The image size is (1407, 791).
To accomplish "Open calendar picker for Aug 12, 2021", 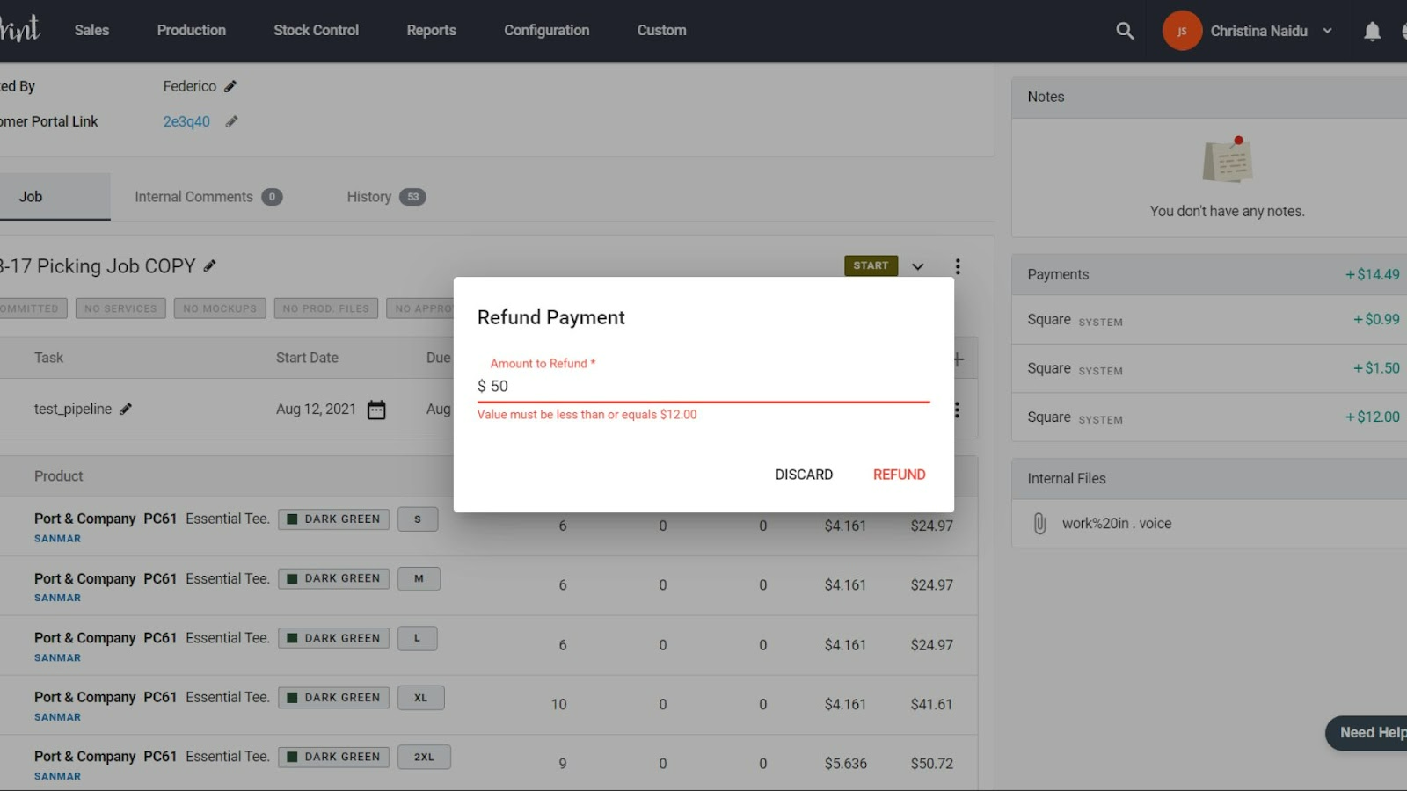I will [376, 410].
